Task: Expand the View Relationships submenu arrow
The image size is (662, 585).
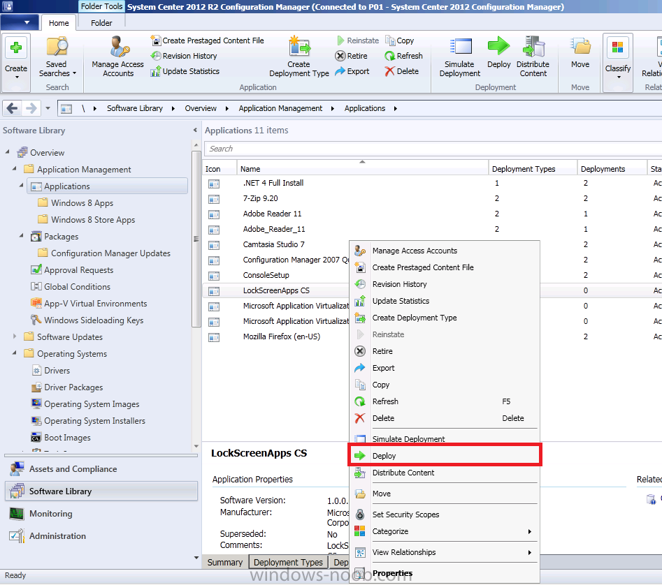Action: click(529, 553)
